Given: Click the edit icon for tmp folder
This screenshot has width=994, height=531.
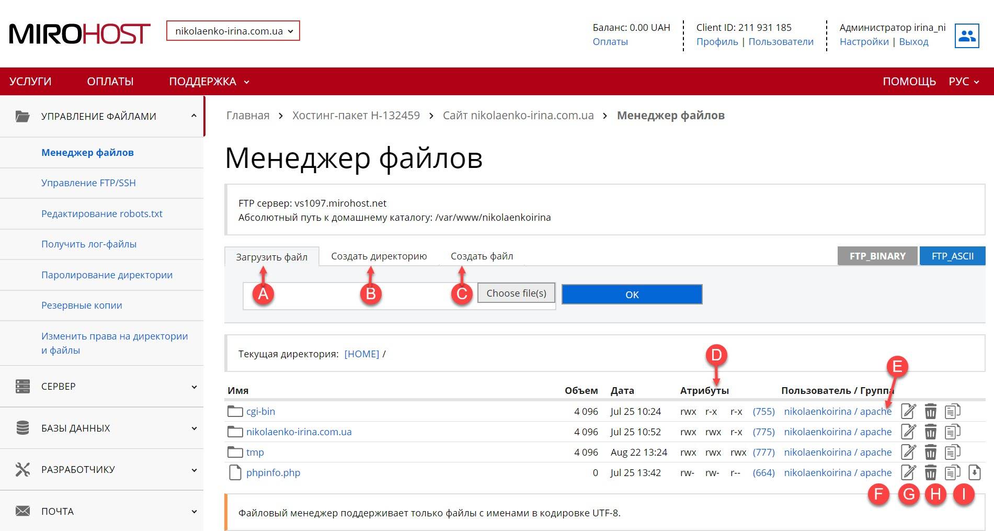Looking at the screenshot, I should point(908,452).
